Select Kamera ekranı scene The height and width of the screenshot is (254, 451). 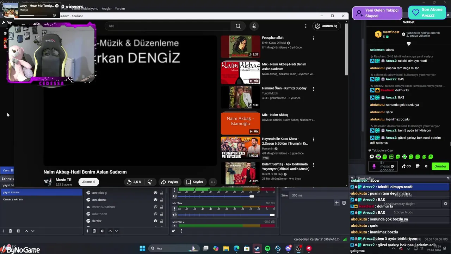[x=41, y=199]
